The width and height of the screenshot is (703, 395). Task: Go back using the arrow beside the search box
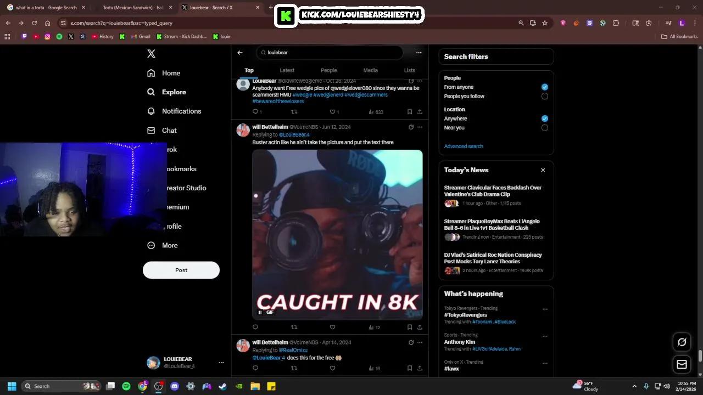(240, 53)
